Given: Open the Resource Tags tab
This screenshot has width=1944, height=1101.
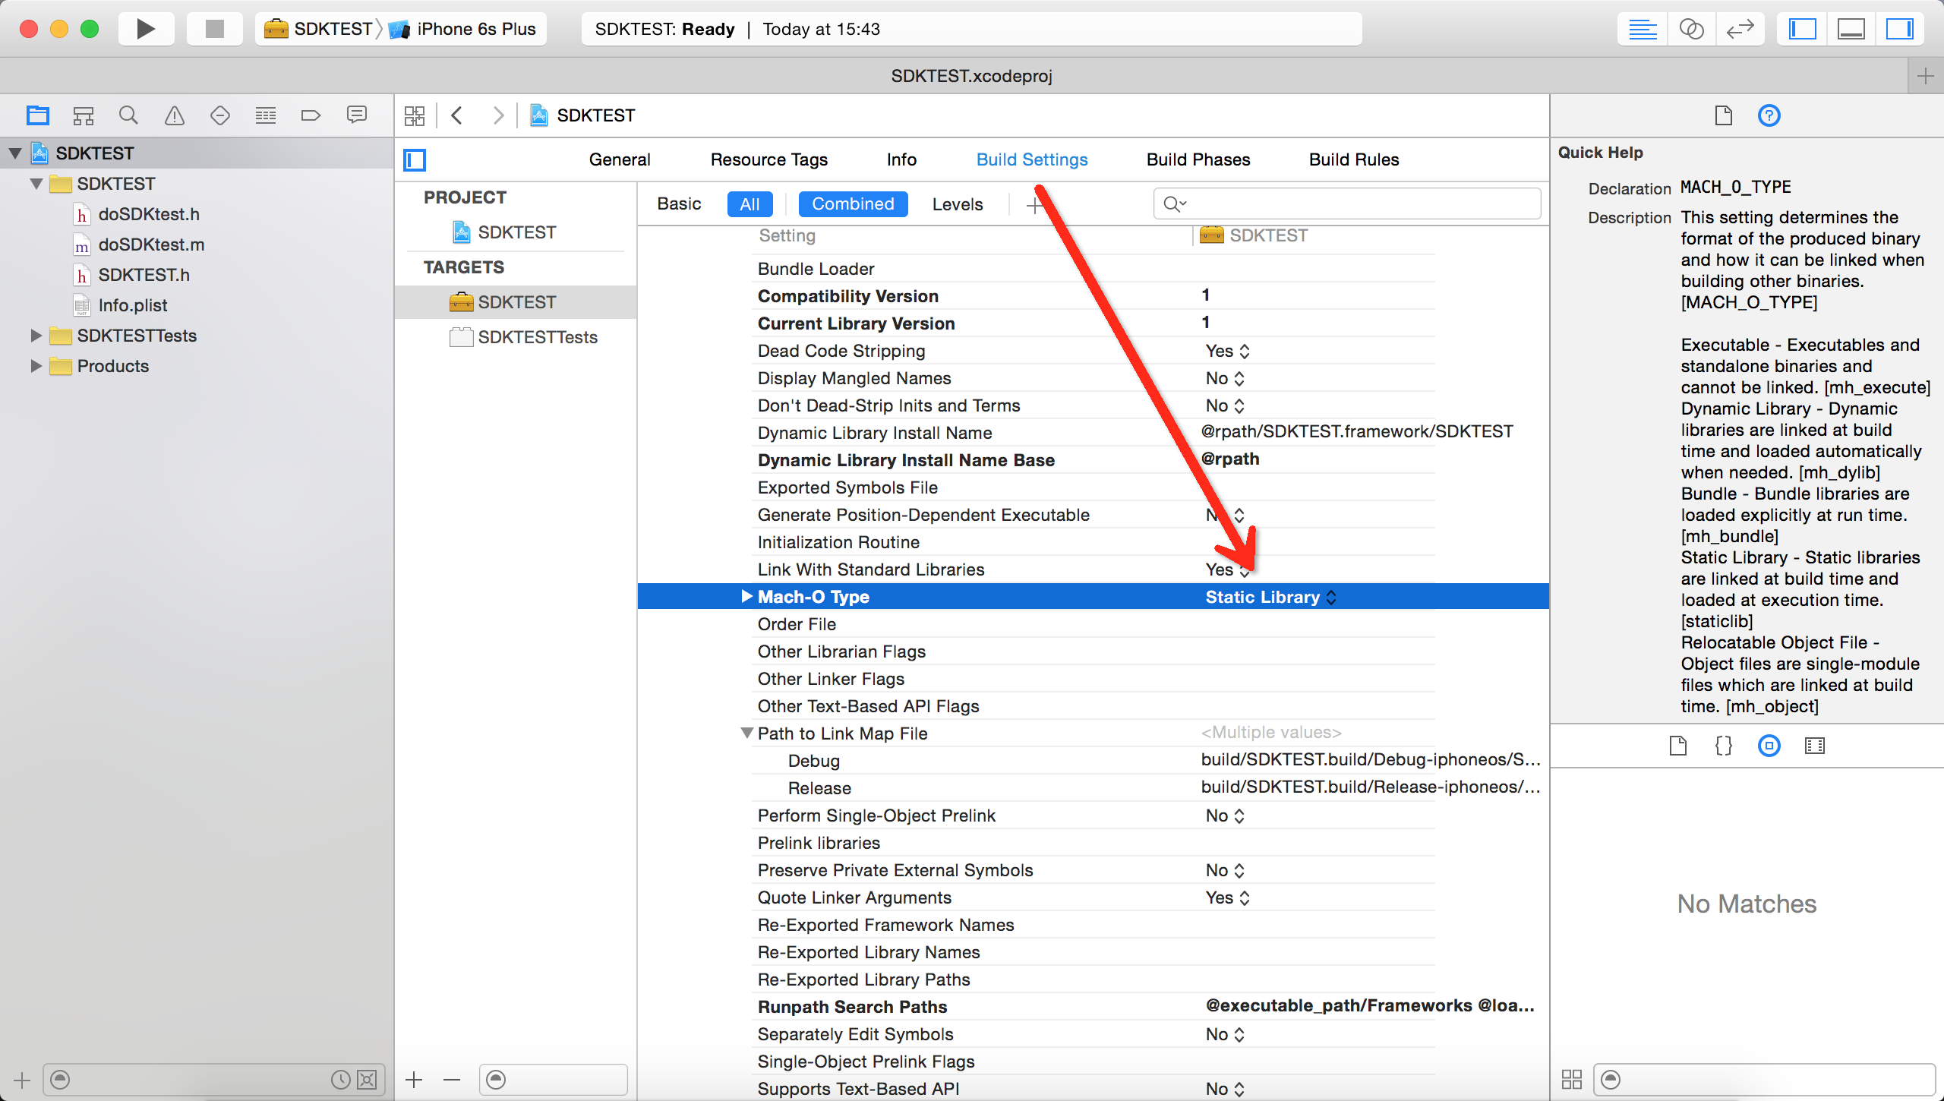Looking at the screenshot, I should (769, 159).
